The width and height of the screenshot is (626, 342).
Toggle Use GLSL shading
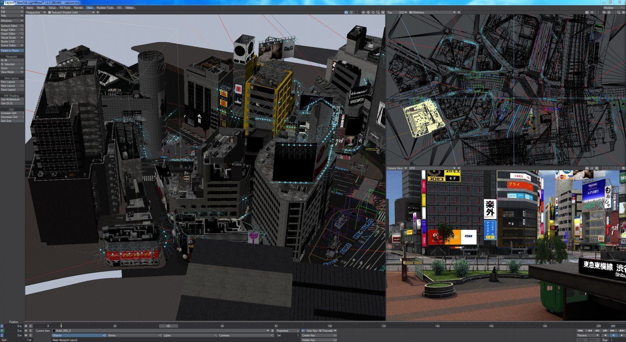pos(12,103)
